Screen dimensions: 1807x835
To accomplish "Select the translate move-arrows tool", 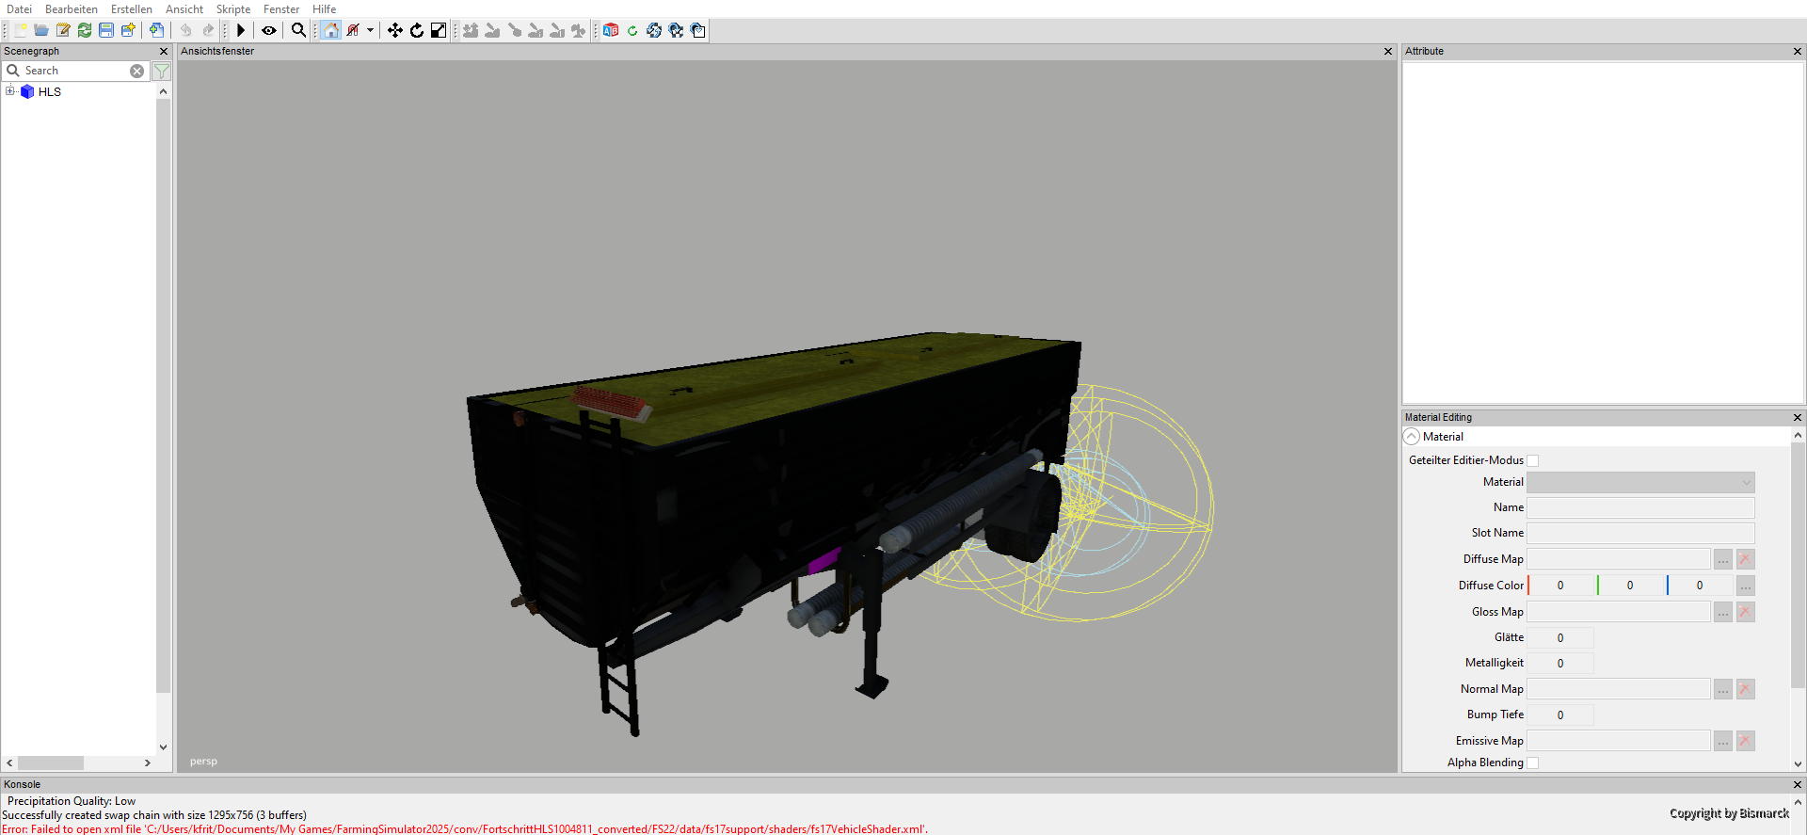I will [x=395, y=30].
